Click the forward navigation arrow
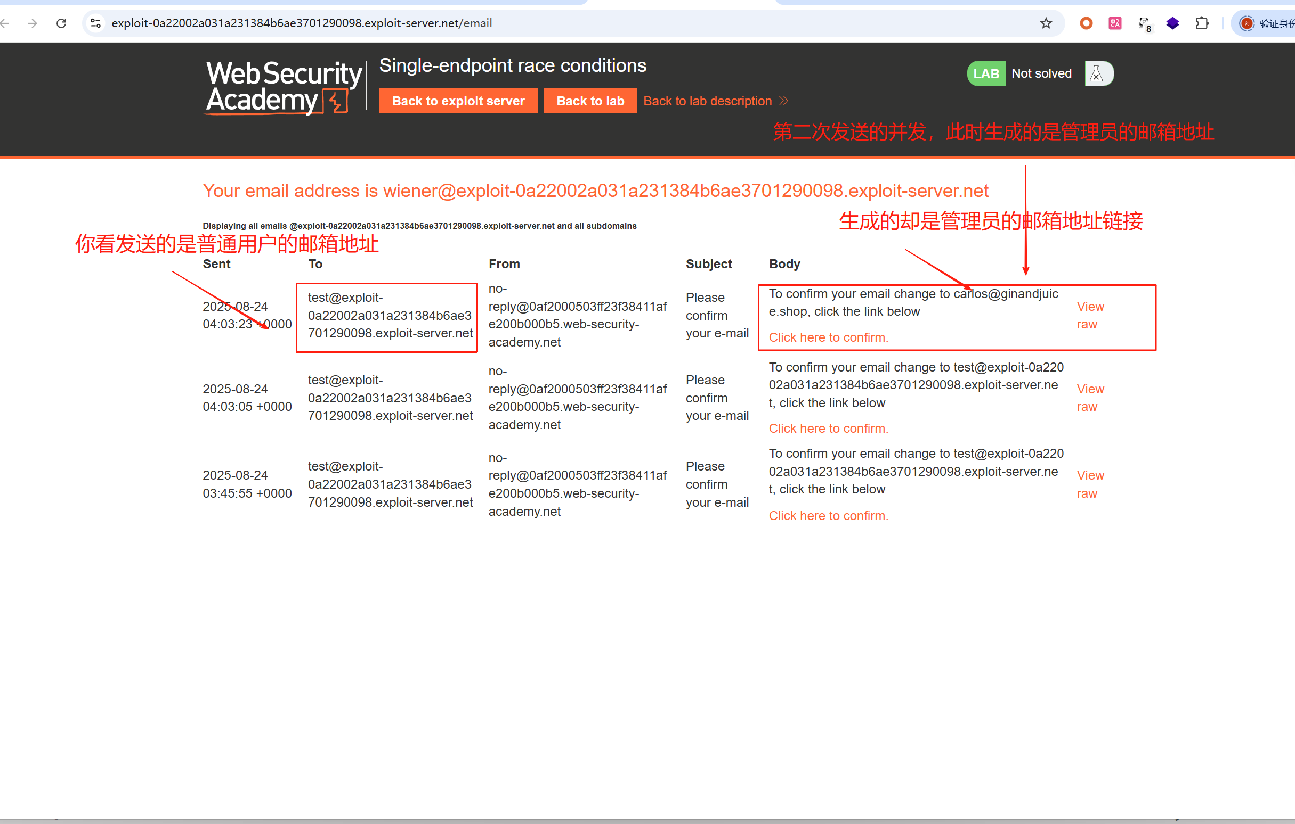1295x824 pixels. coord(33,23)
